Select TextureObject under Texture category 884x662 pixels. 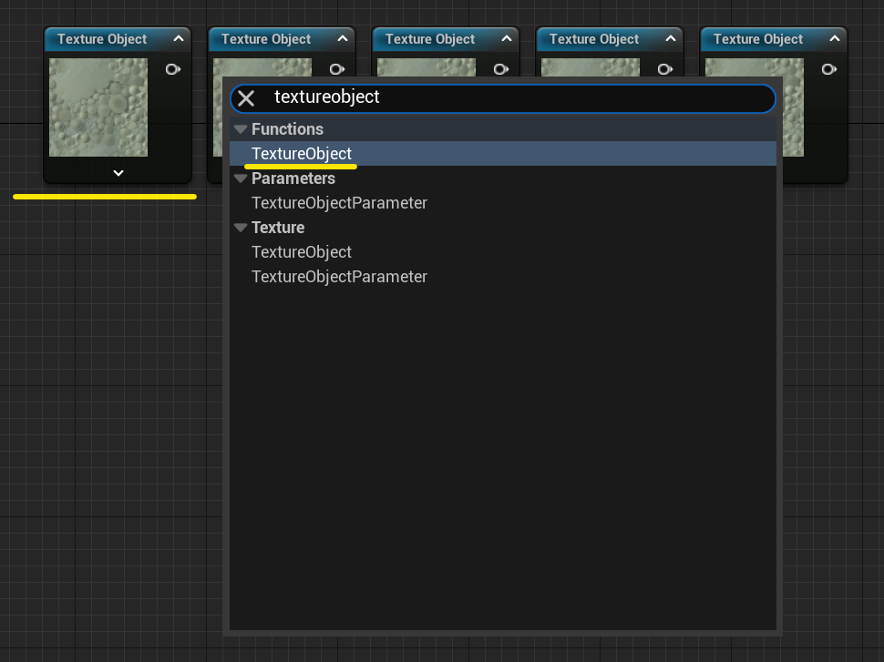click(503, 252)
